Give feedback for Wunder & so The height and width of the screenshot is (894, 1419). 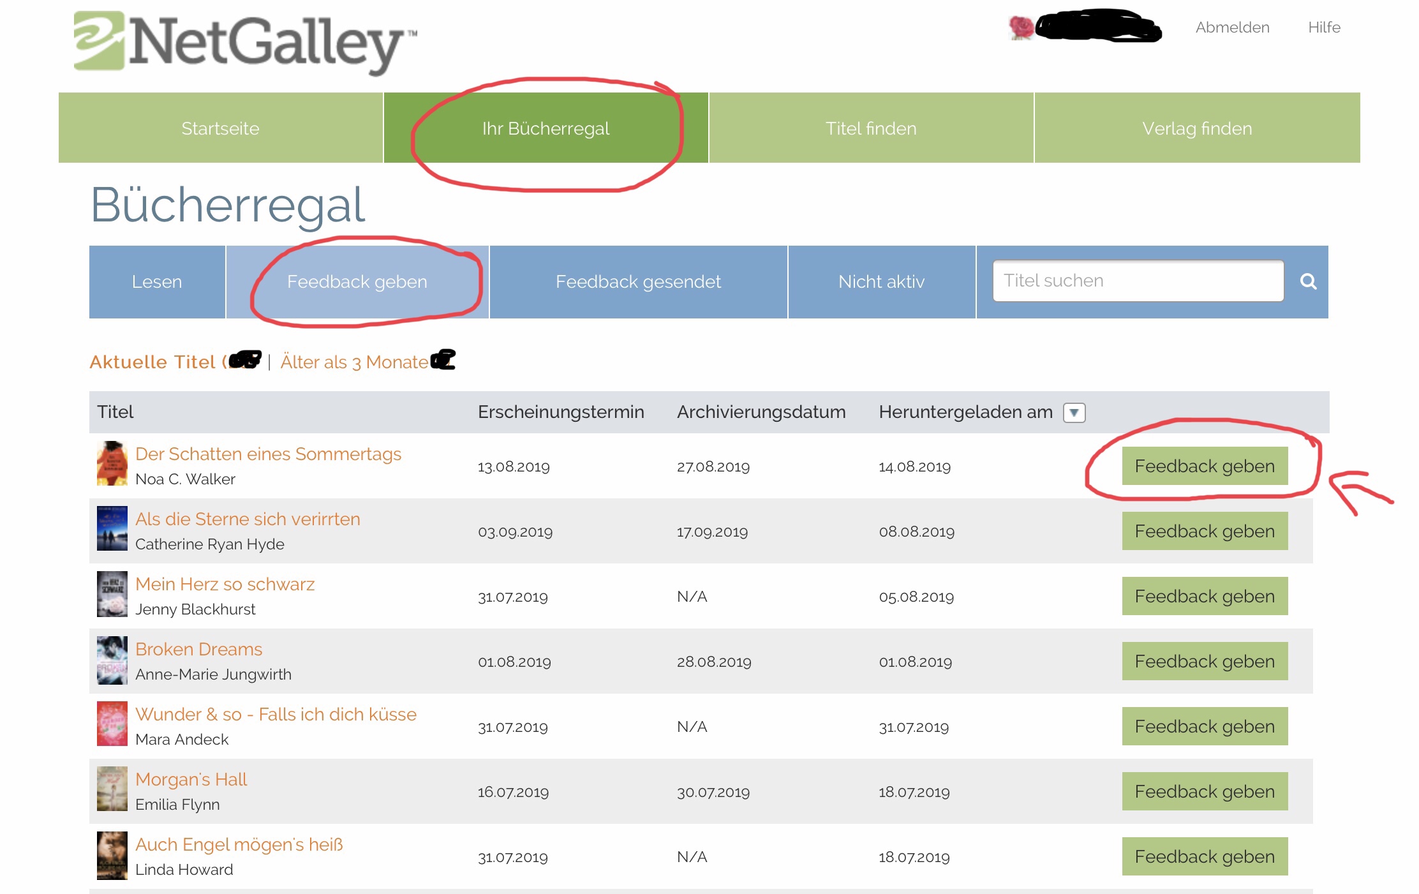pos(1205,726)
